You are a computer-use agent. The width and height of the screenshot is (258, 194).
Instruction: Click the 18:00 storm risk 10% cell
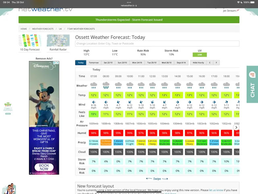(227, 161)
